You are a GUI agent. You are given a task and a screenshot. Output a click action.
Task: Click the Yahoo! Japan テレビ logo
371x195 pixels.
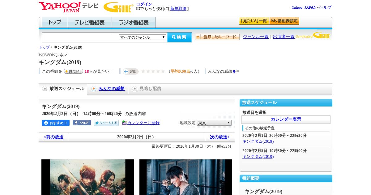69,7
